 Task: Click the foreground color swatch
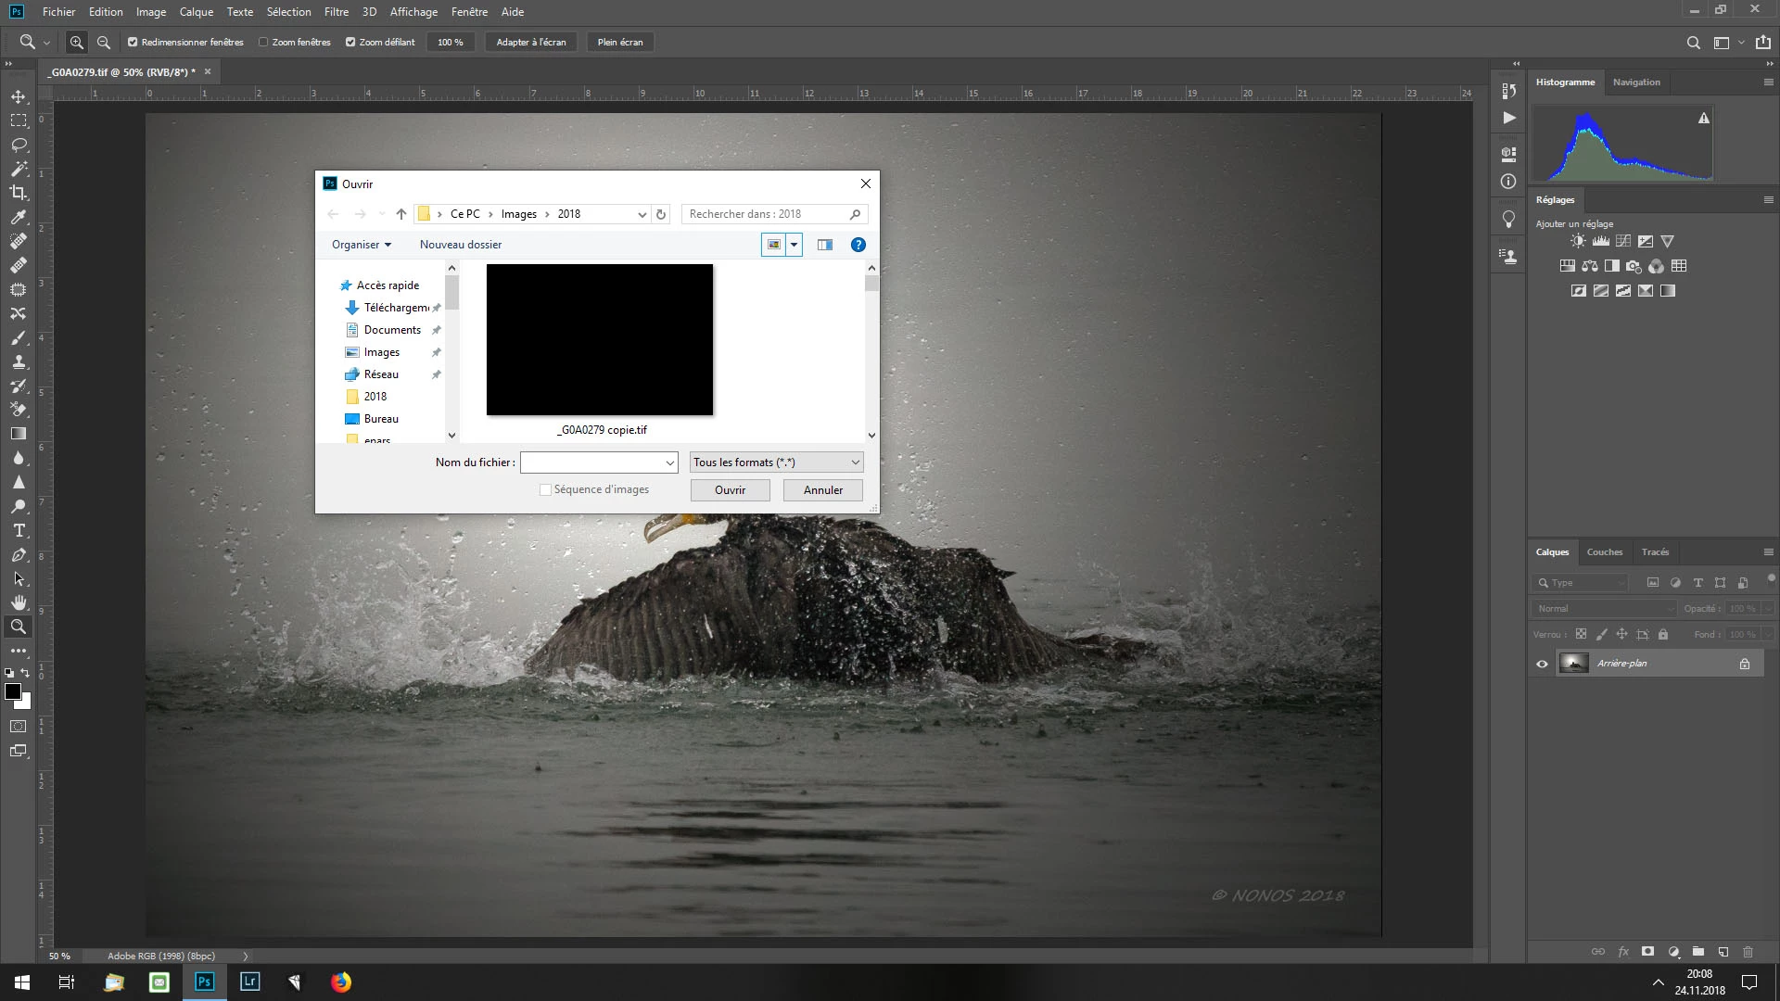click(13, 692)
